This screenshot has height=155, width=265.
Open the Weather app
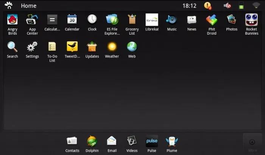point(112,46)
